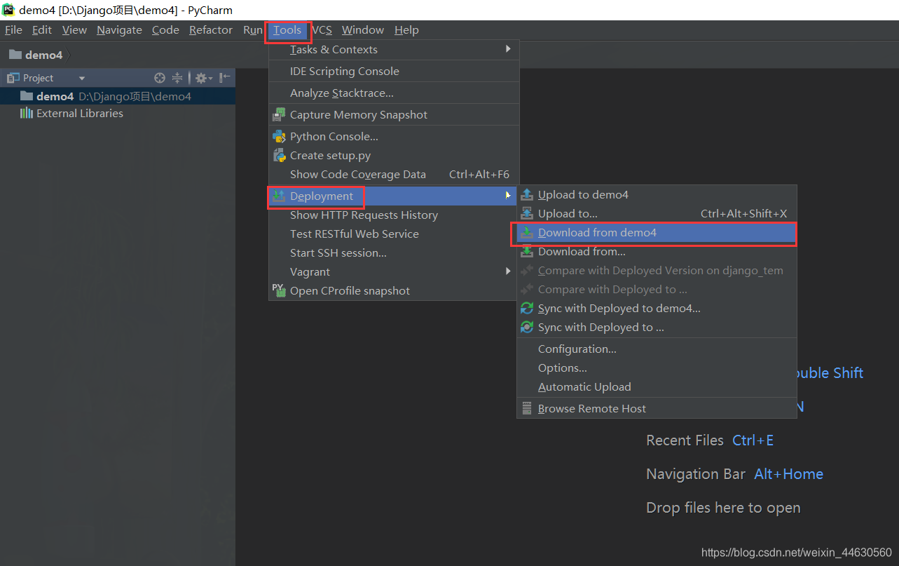899x566 pixels.
Task: Click demo4 breadcrumb in navigation bar
Action: pos(36,55)
